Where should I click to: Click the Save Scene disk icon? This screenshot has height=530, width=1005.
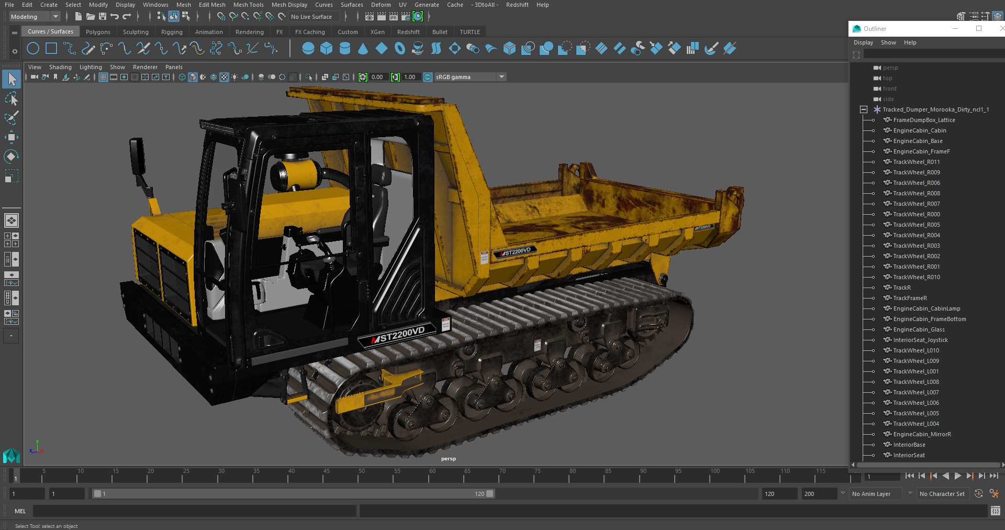click(103, 17)
